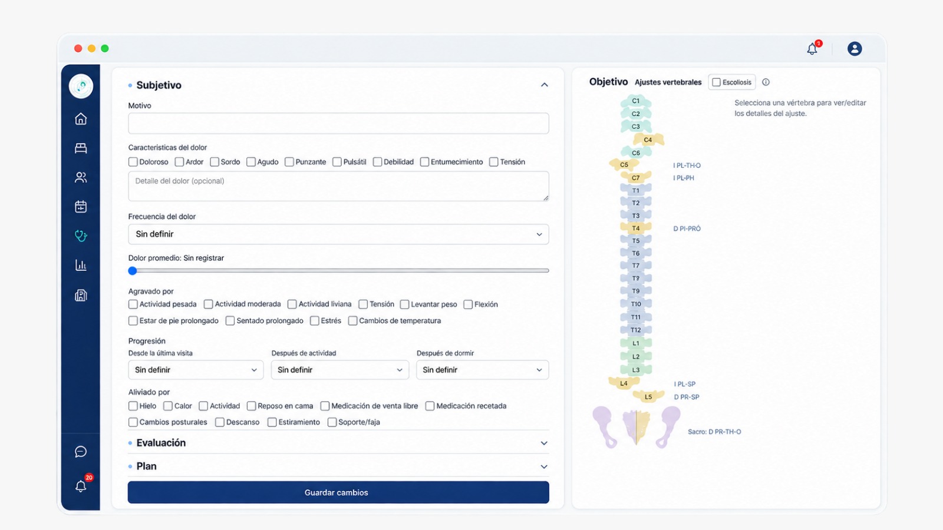Select the C1 vertebra on spine diagram
Screen dimensions: 943x530
pos(636,101)
